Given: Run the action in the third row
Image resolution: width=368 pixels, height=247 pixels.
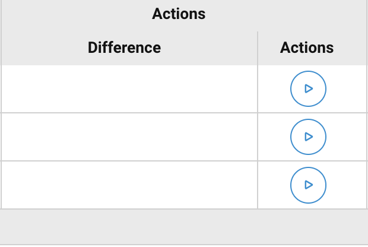Looking at the screenshot, I should pyautogui.click(x=308, y=185).
